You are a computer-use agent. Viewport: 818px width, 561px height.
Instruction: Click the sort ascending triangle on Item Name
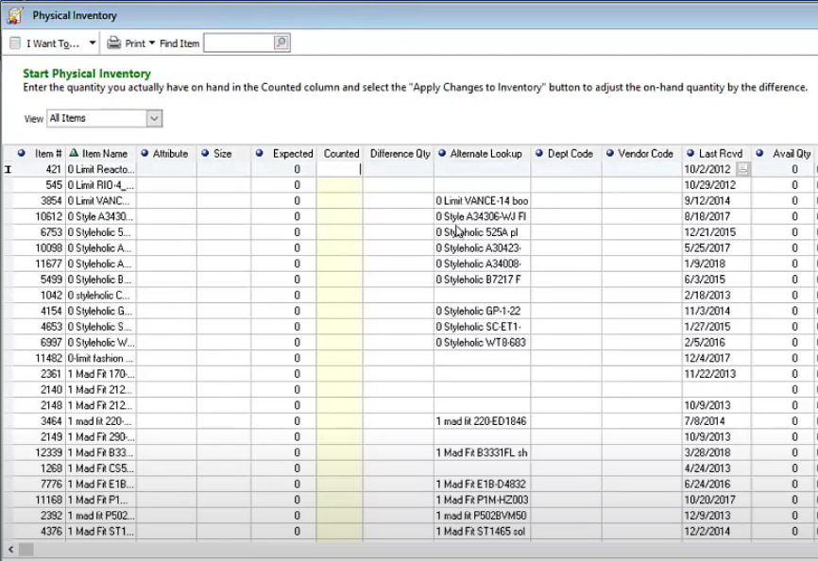pyautogui.click(x=74, y=153)
